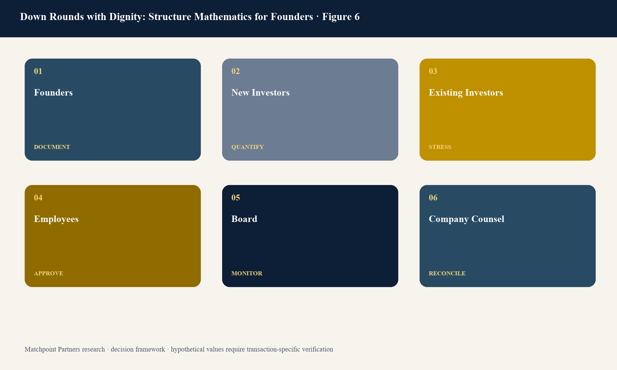Click the DOCUMENT label under Founders

click(52, 147)
